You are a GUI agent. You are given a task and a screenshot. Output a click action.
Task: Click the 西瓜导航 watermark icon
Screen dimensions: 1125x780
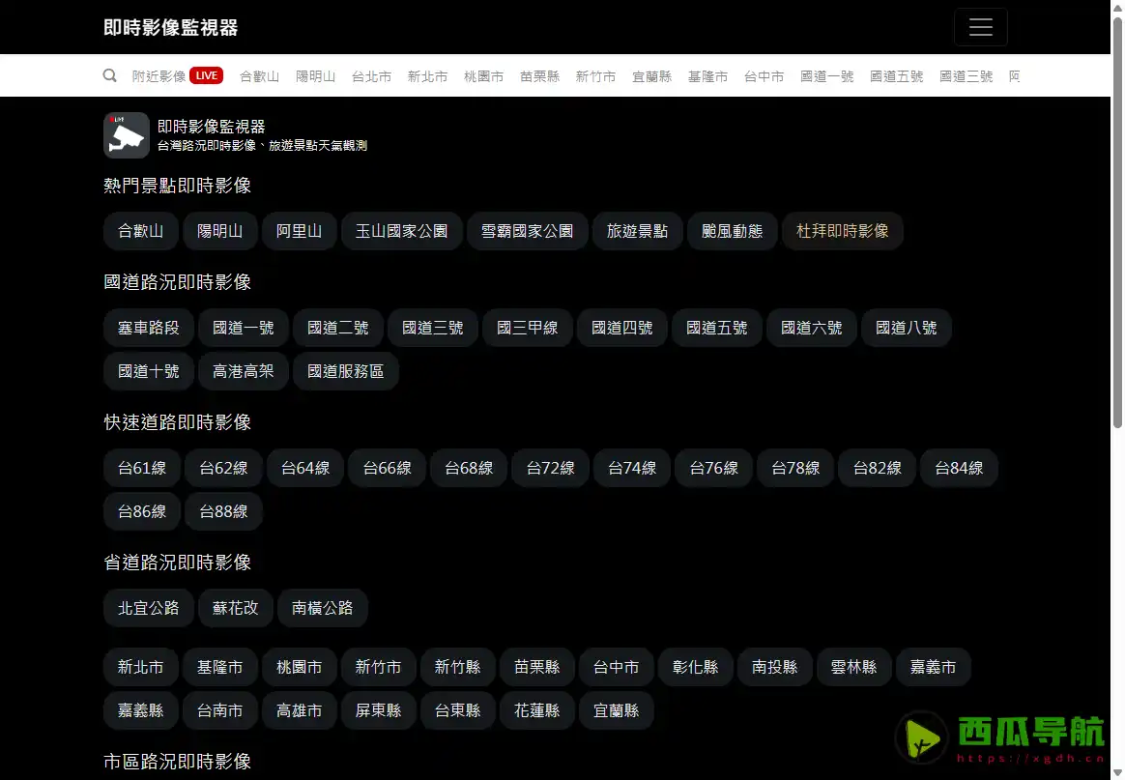click(x=921, y=739)
